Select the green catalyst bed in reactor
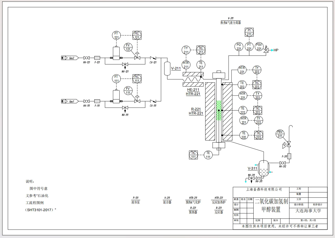335x238 pixels. tap(219, 110)
